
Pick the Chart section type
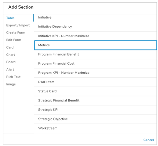(11, 55)
